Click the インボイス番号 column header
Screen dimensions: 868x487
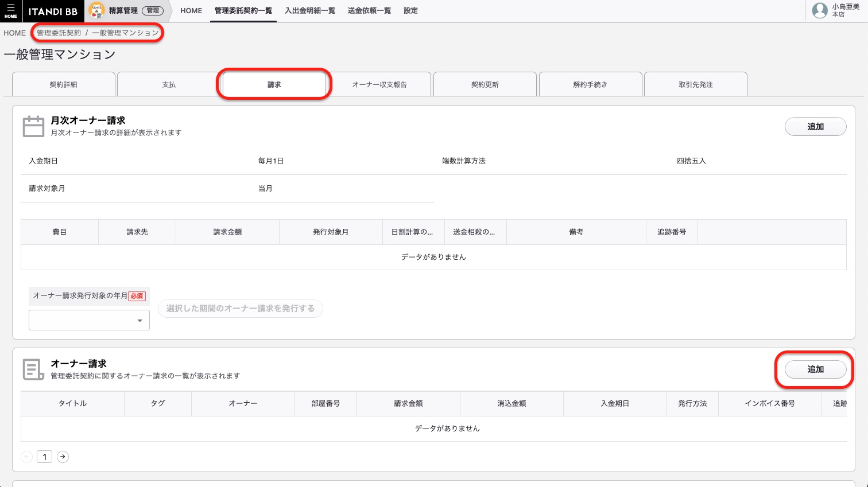pos(770,404)
